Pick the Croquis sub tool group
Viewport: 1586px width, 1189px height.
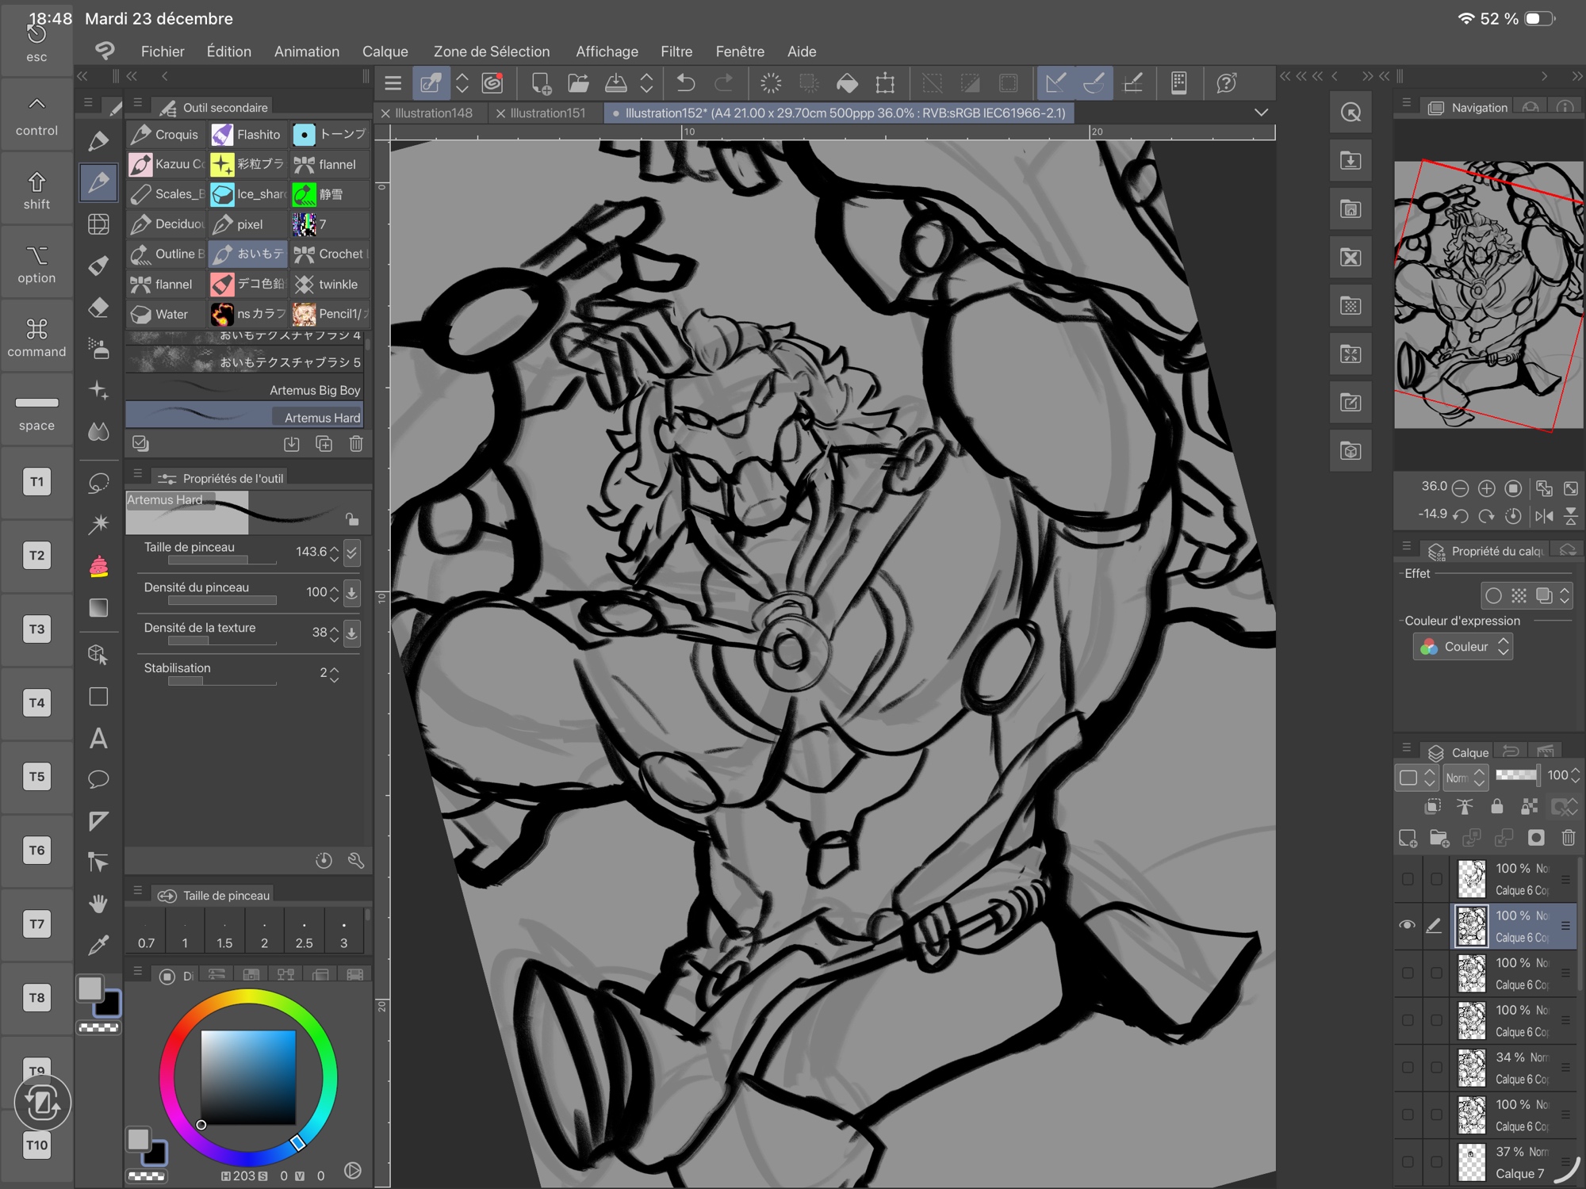click(x=167, y=135)
